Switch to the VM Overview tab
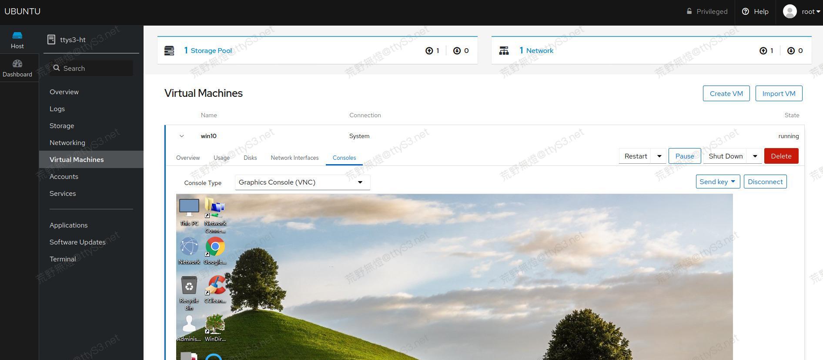The height and width of the screenshot is (360, 823). 188,158
